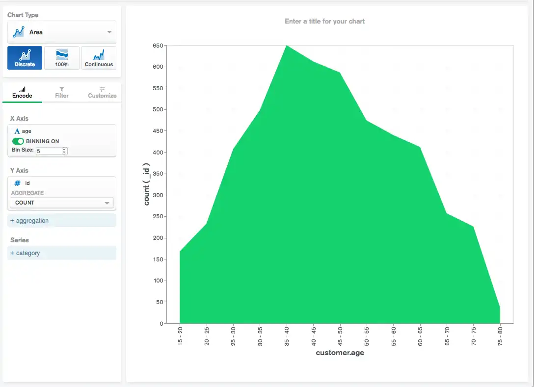Viewport: 534px width, 387px height.
Task: Click '+ category' under Series
Action: [x=25, y=253]
